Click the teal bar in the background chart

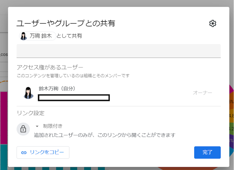pos(4,157)
